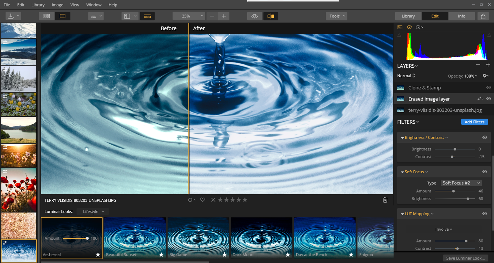The image size is (494, 263).
Task: Switch to gallery grid view
Action: click(46, 16)
